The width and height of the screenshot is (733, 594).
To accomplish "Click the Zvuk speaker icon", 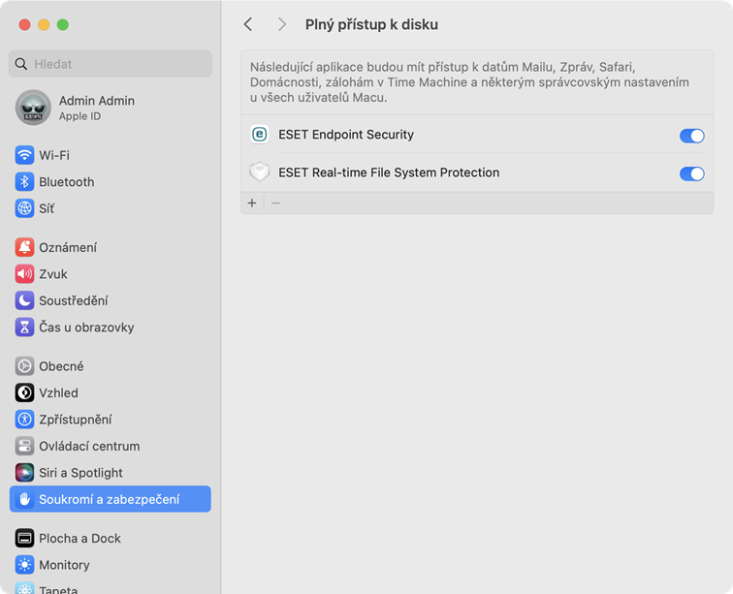I will click(24, 274).
